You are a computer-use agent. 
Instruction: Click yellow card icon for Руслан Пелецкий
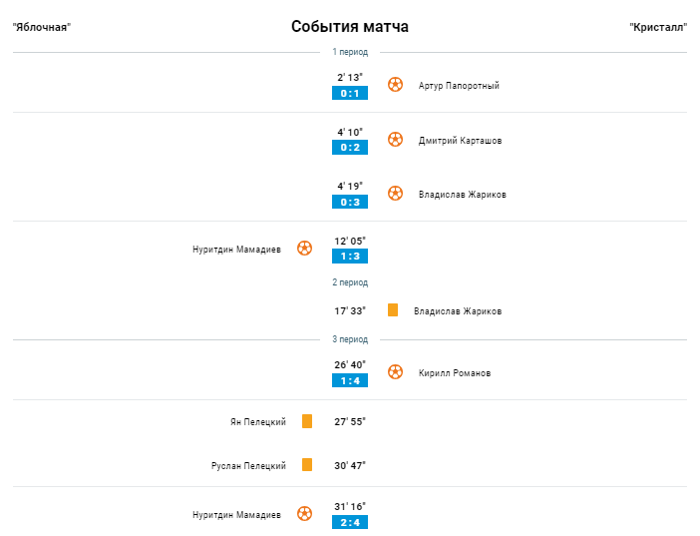[307, 465]
